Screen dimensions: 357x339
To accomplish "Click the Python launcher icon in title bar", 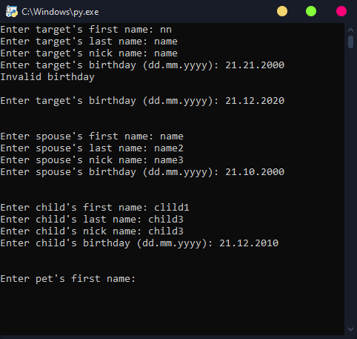I will 12,11.
